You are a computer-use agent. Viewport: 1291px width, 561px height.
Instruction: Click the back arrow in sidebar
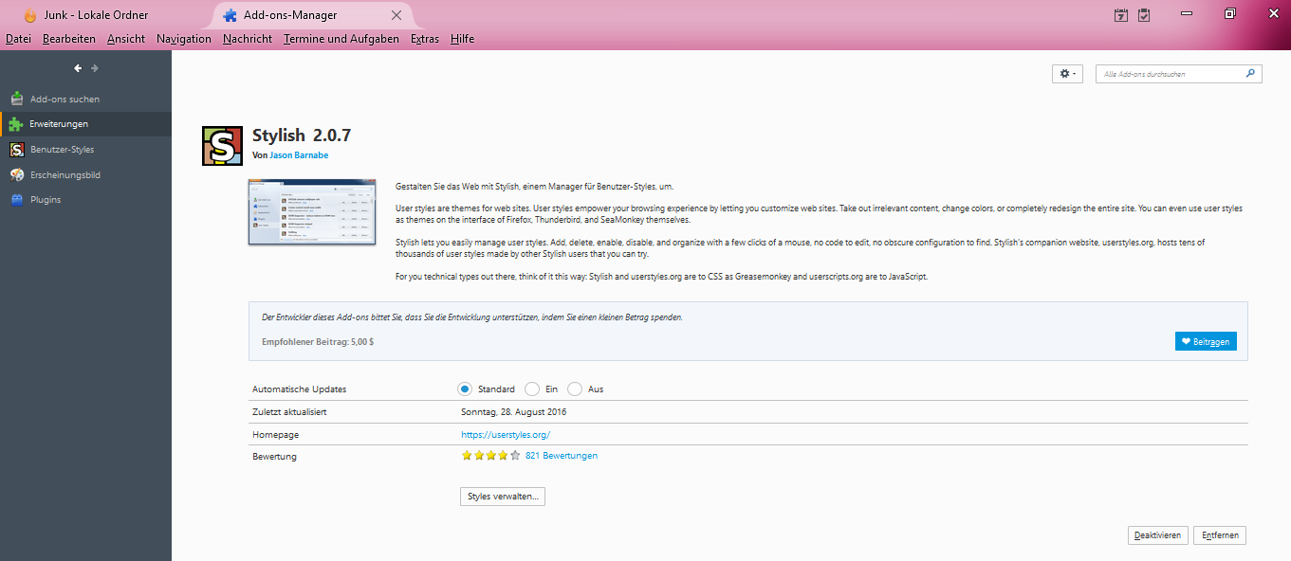point(79,68)
